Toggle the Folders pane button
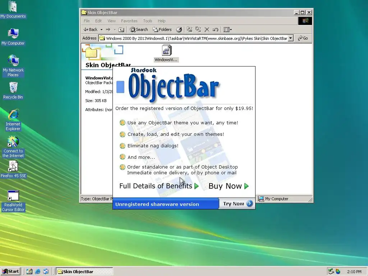This screenshot has width=368, height=276. pos(162,29)
